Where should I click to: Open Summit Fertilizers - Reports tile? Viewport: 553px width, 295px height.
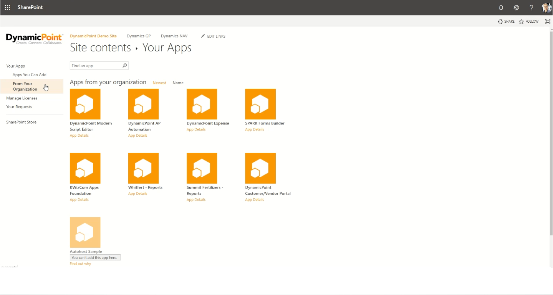202,168
